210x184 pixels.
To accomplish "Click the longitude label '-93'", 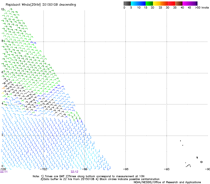I will click(x=167, y=169).
